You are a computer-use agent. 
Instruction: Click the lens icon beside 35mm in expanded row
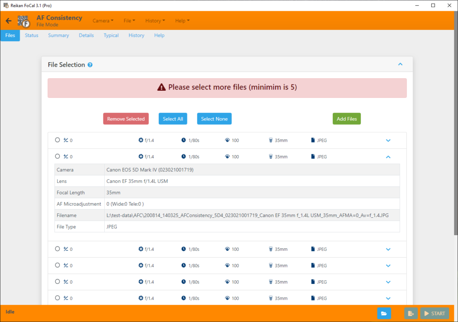coord(271,157)
